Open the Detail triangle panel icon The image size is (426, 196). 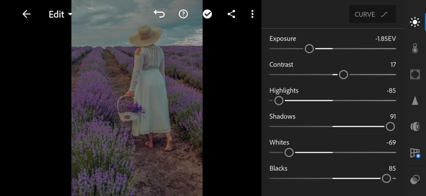pyautogui.click(x=415, y=100)
